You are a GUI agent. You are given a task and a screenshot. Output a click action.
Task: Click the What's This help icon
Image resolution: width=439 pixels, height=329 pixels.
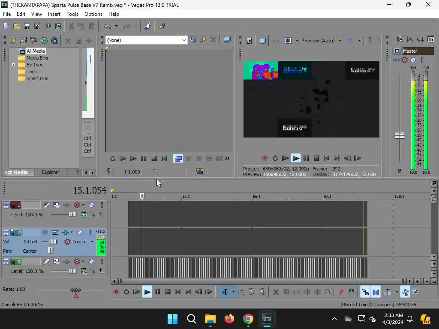pyautogui.click(x=162, y=26)
